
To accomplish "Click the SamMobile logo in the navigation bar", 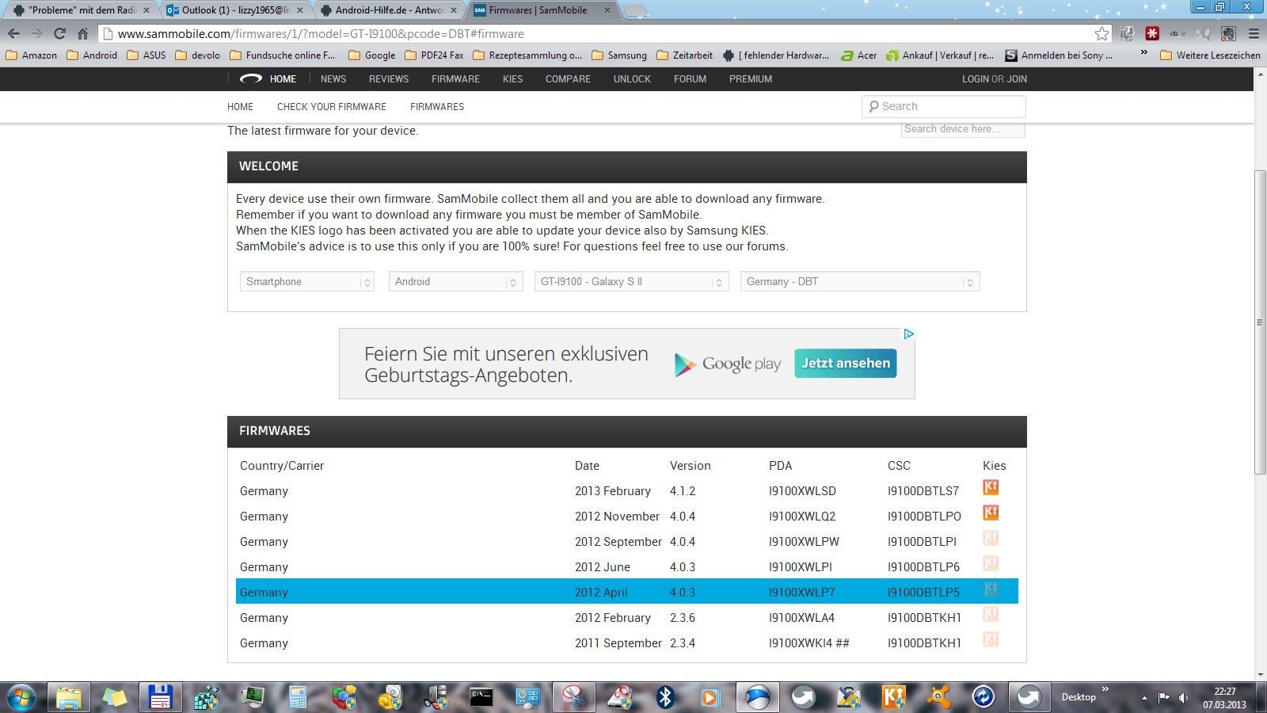I will (251, 78).
